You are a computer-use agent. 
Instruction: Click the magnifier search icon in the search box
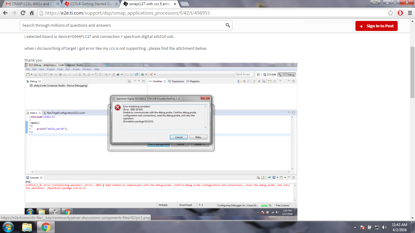(228, 25)
